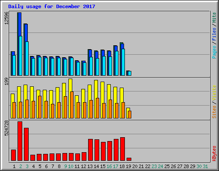Click day 22 on the date axis
Image resolution: width=219 pixels, height=171 pixels.
click(148, 166)
